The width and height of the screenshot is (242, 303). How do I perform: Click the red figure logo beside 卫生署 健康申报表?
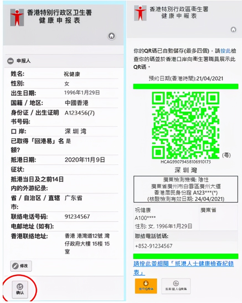coord(17,17)
